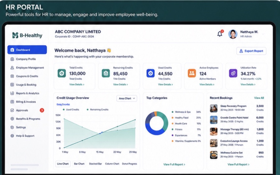Open Company Profile menu item
The image size is (280, 175).
tap(26, 59)
